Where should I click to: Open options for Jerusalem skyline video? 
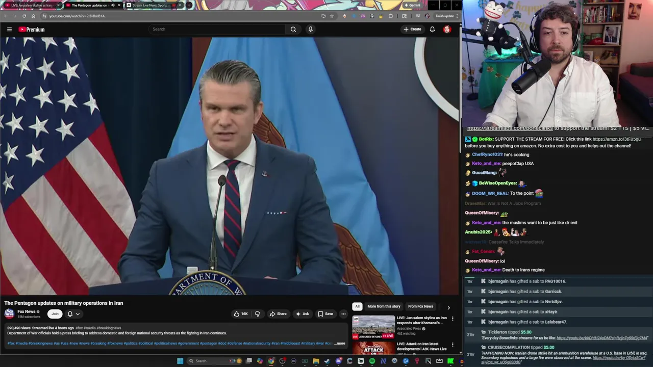pyautogui.click(x=453, y=319)
